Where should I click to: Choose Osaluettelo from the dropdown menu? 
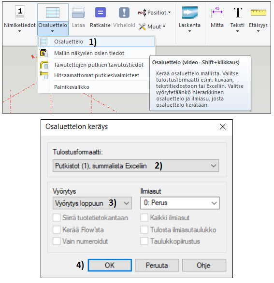click(x=97, y=42)
